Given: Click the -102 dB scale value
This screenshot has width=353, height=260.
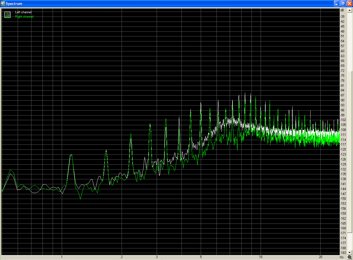Looking at the screenshot, I should click(x=343, y=120).
